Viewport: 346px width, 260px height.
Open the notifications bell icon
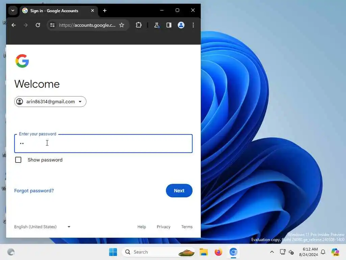323,252
